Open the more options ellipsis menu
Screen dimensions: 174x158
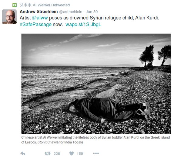[x=96, y=153]
